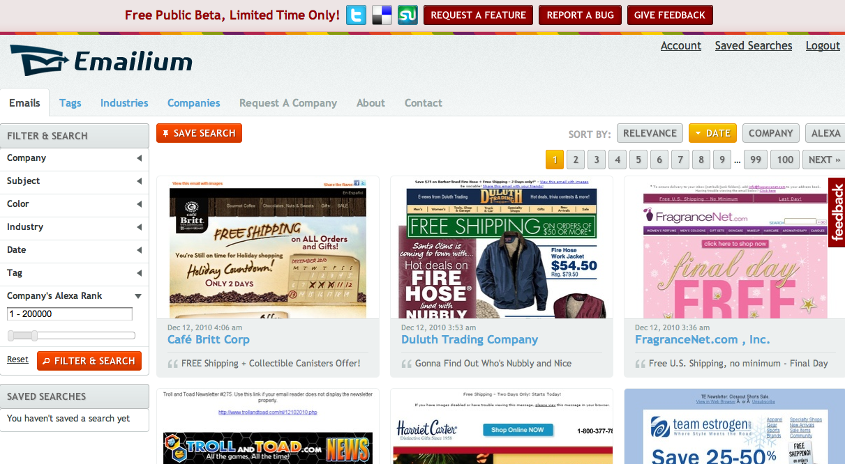Open FragranceNet.com, Inc. link
The height and width of the screenshot is (464, 845).
click(703, 340)
